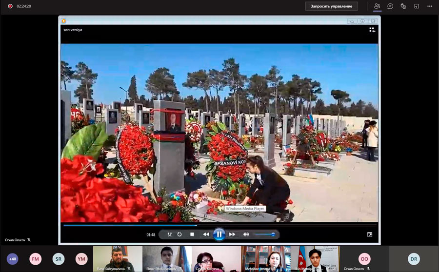Select Elmar Əbdulrəhimov's video tile
The width and height of the screenshot is (439, 272).
point(167,259)
